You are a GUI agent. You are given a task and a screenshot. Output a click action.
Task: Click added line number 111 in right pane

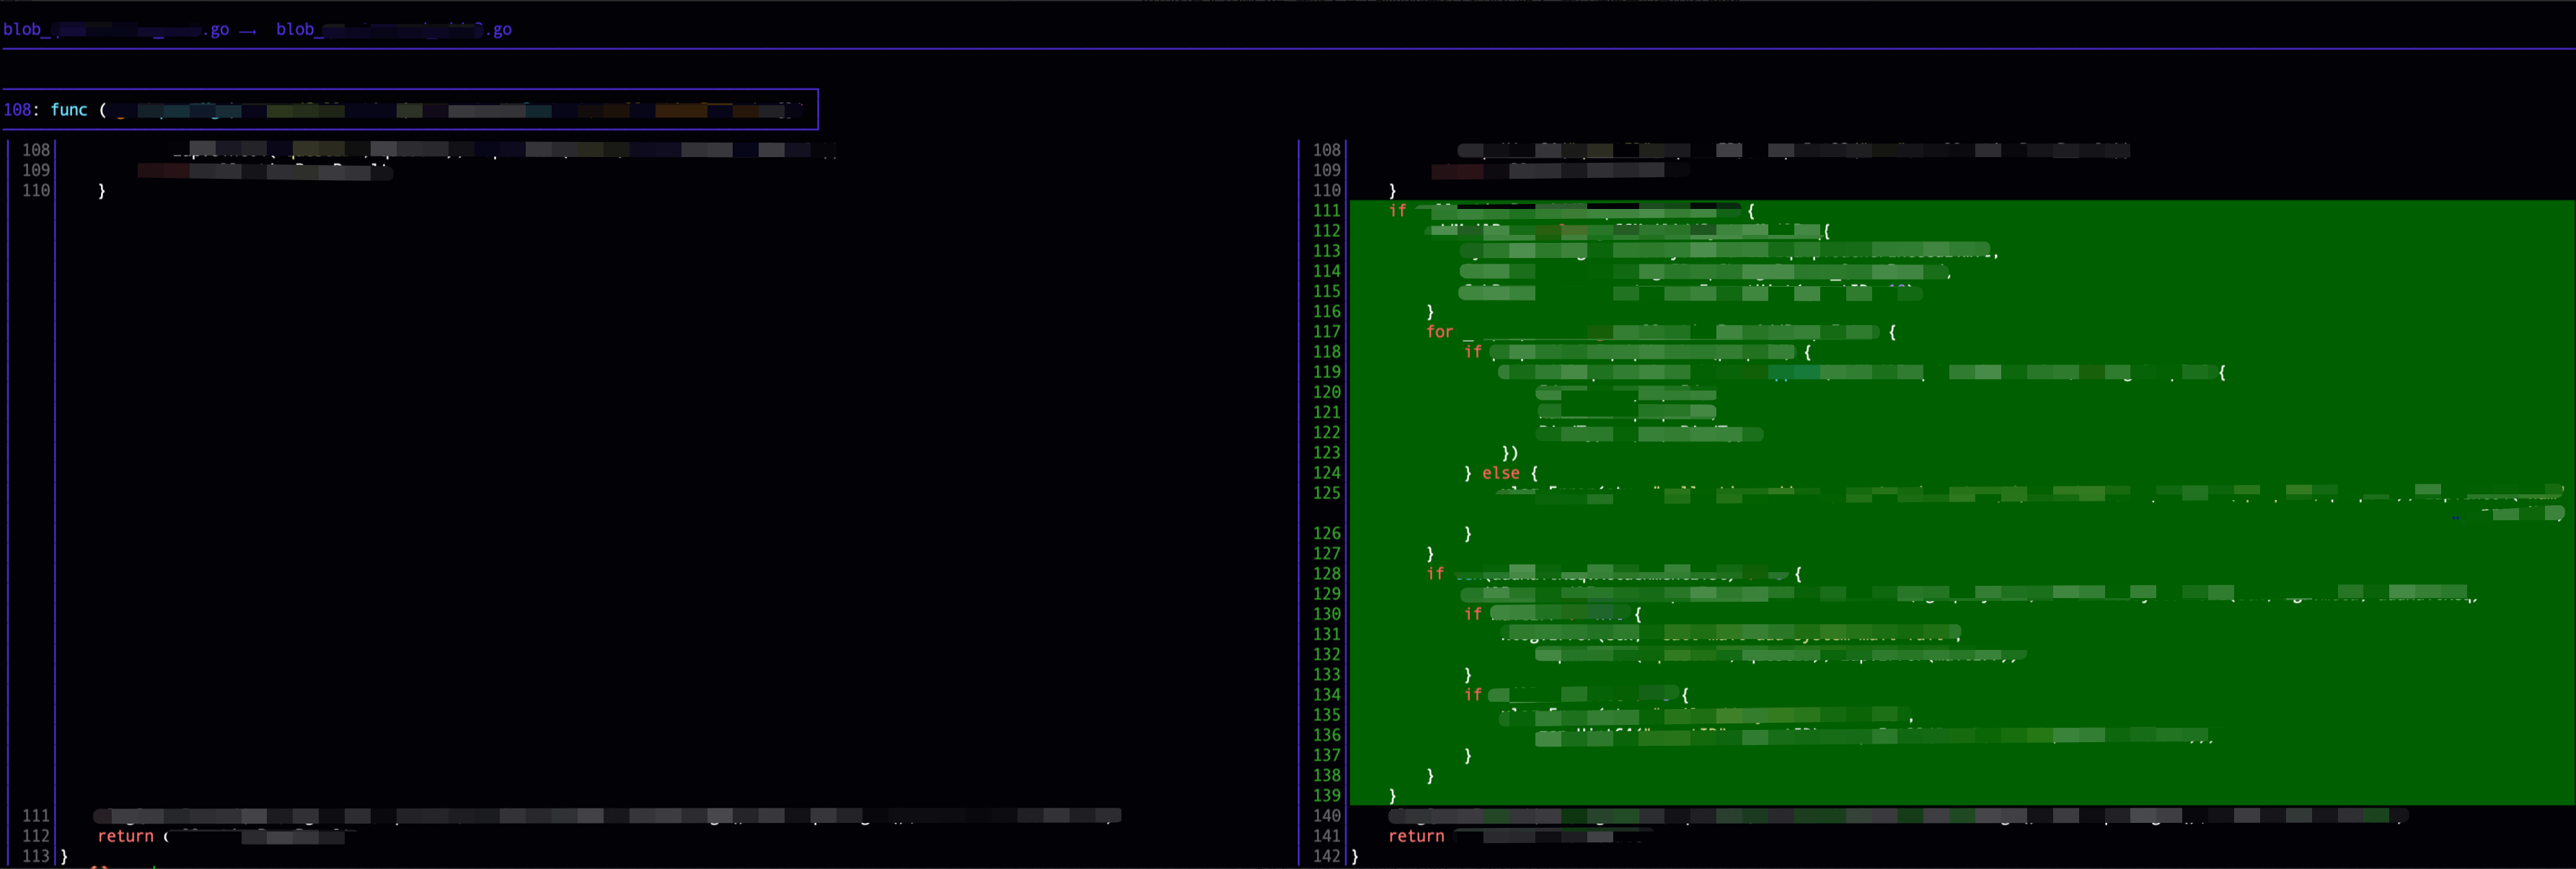tap(1326, 210)
